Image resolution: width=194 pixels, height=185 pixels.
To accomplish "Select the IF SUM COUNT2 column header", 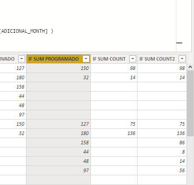I will 162,59.
